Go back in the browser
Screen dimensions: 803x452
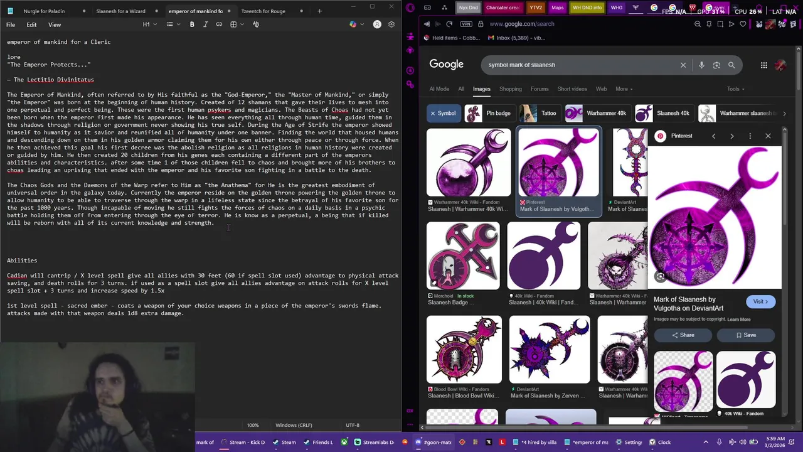[427, 24]
